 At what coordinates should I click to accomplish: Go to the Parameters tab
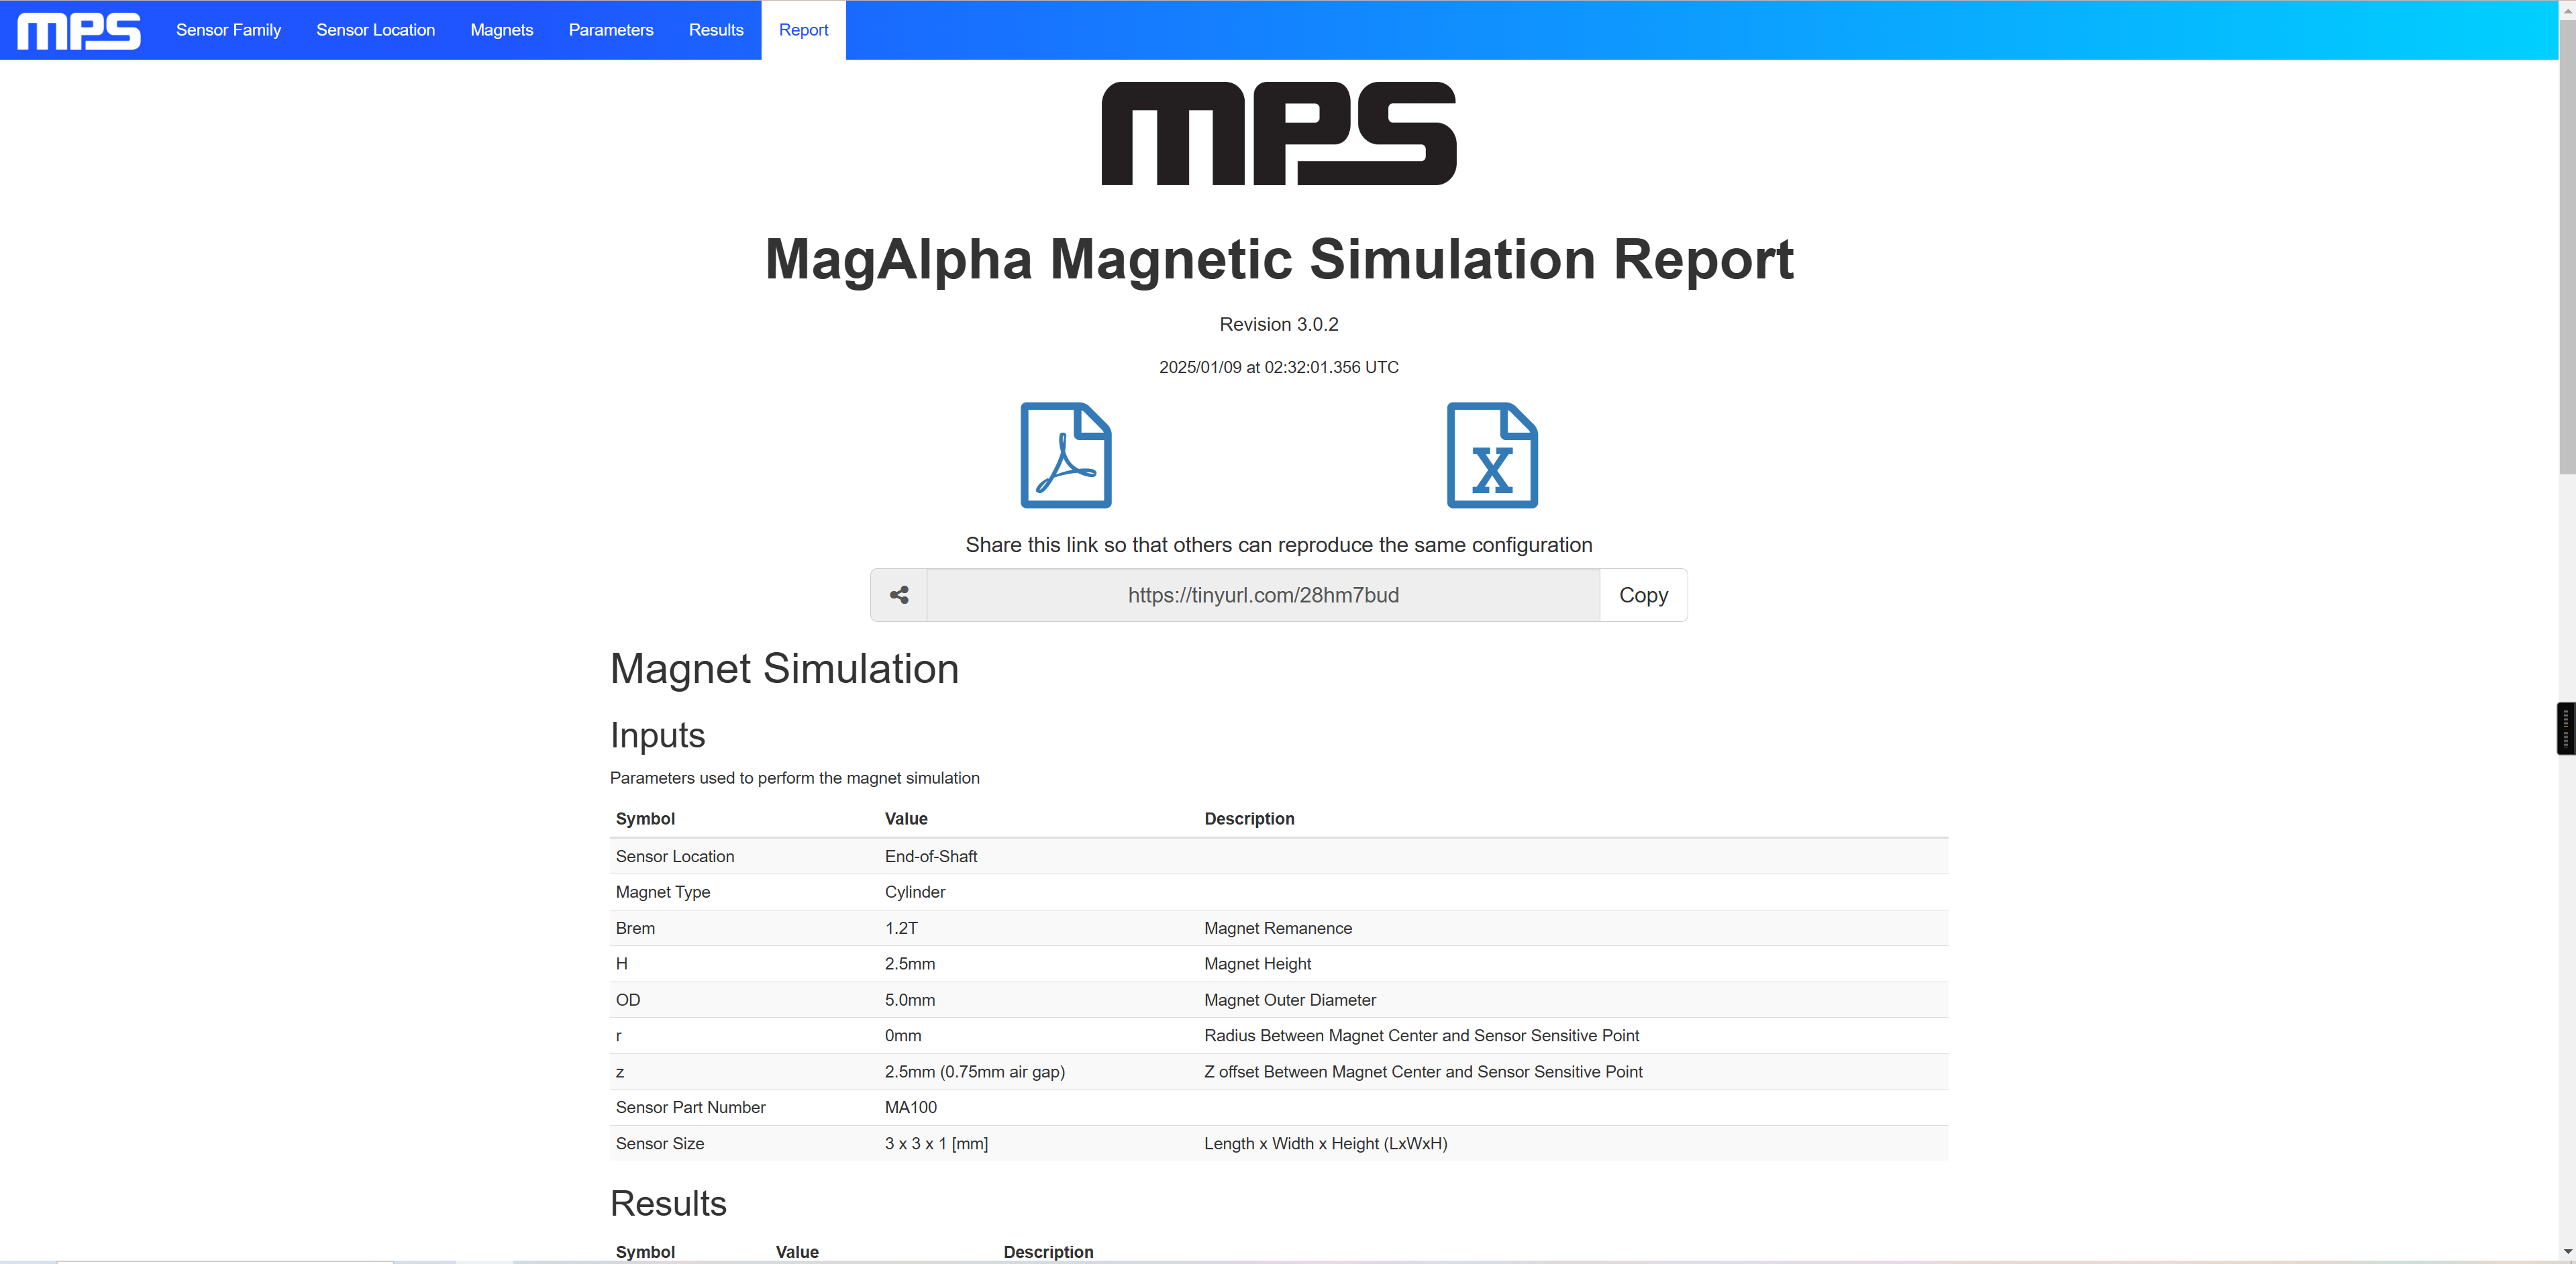pyautogui.click(x=610, y=30)
